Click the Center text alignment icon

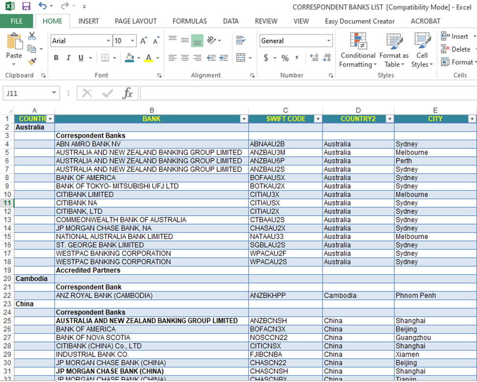pyautogui.click(x=184, y=58)
